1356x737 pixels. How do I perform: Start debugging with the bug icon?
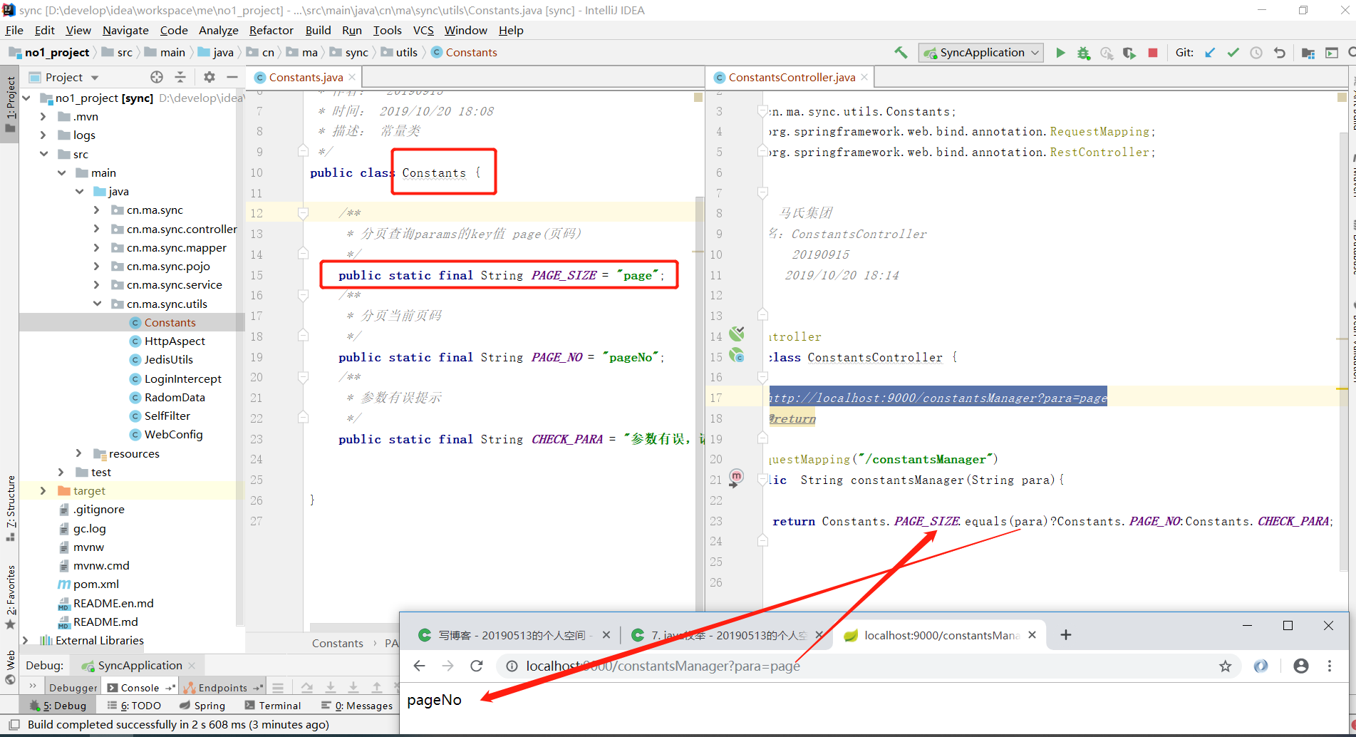(1083, 53)
